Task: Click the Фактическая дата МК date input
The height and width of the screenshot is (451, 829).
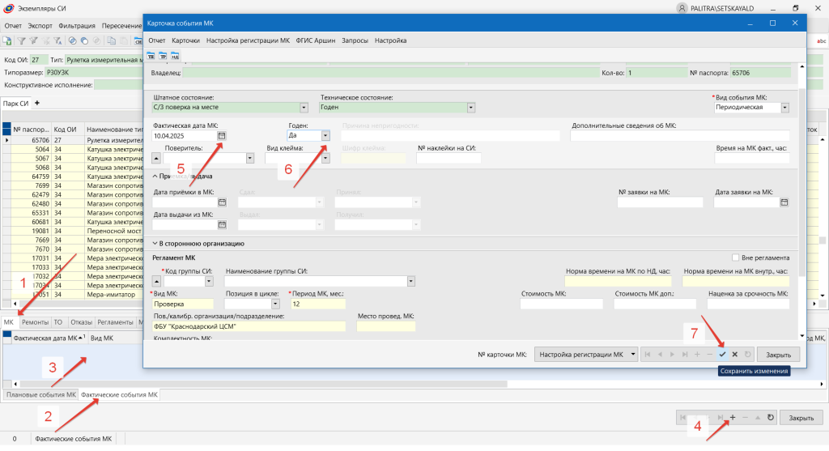Action: click(x=184, y=136)
